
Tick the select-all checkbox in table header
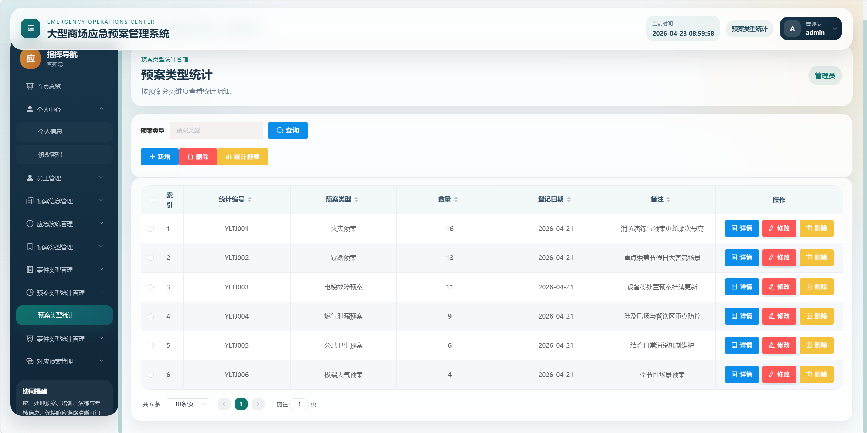click(151, 200)
